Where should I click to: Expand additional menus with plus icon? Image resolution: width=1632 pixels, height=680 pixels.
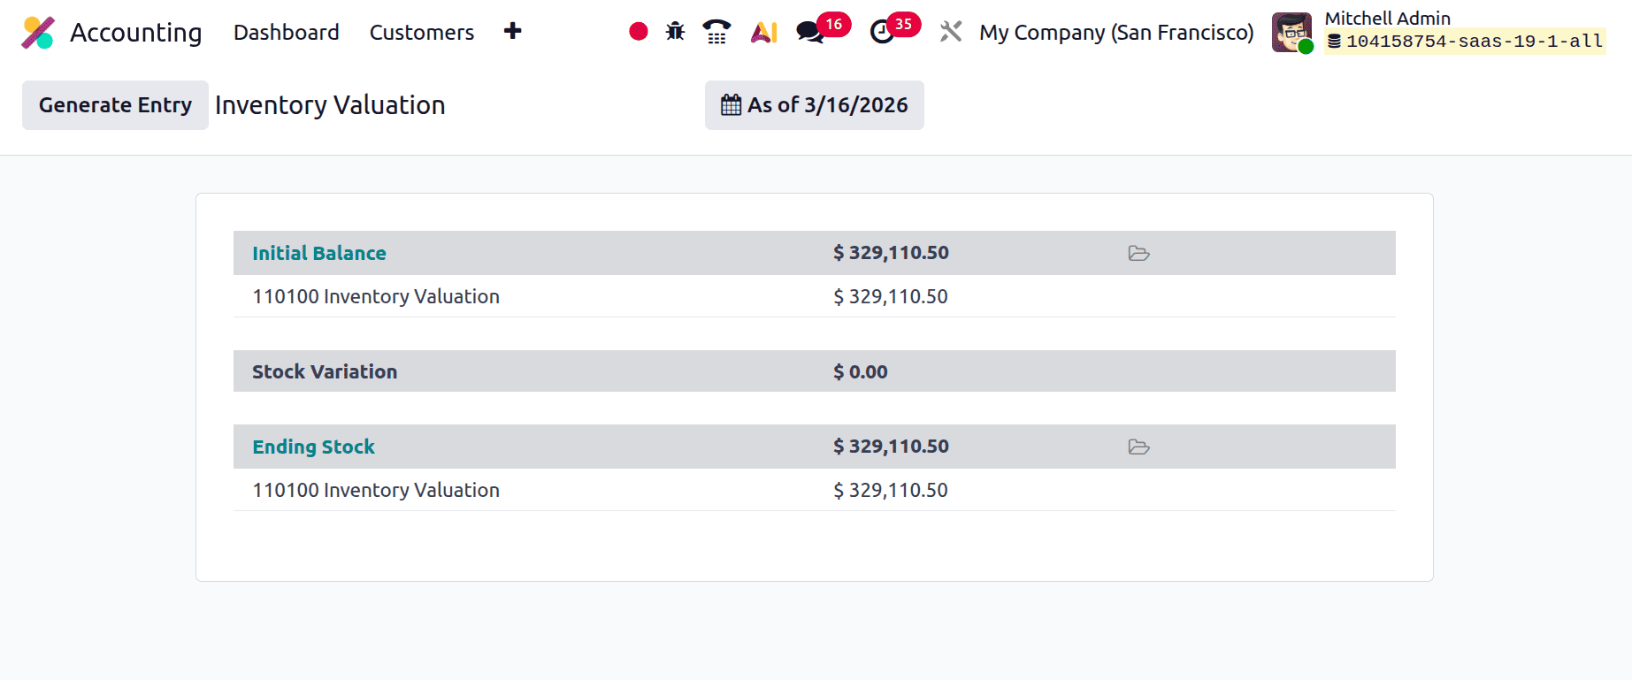click(513, 32)
